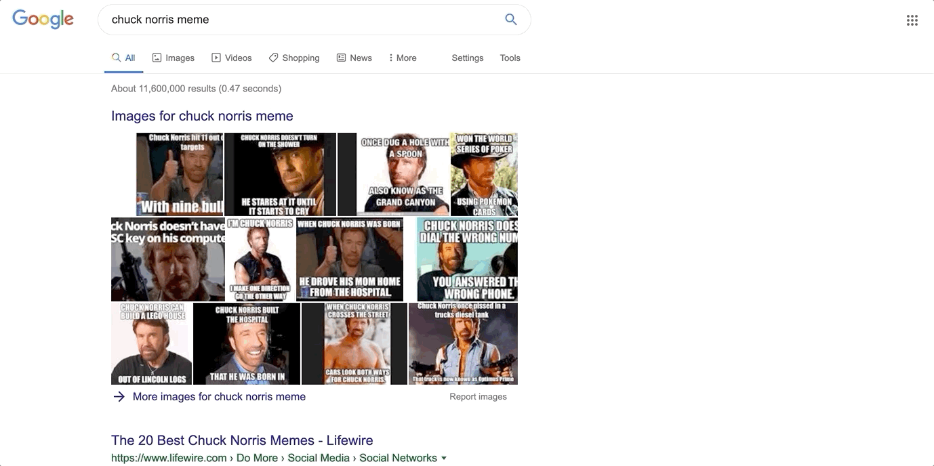The width and height of the screenshot is (934, 466).
Task: Open the Grand Canyon spoon meme thumbnail
Action: [x=404, y=174]
